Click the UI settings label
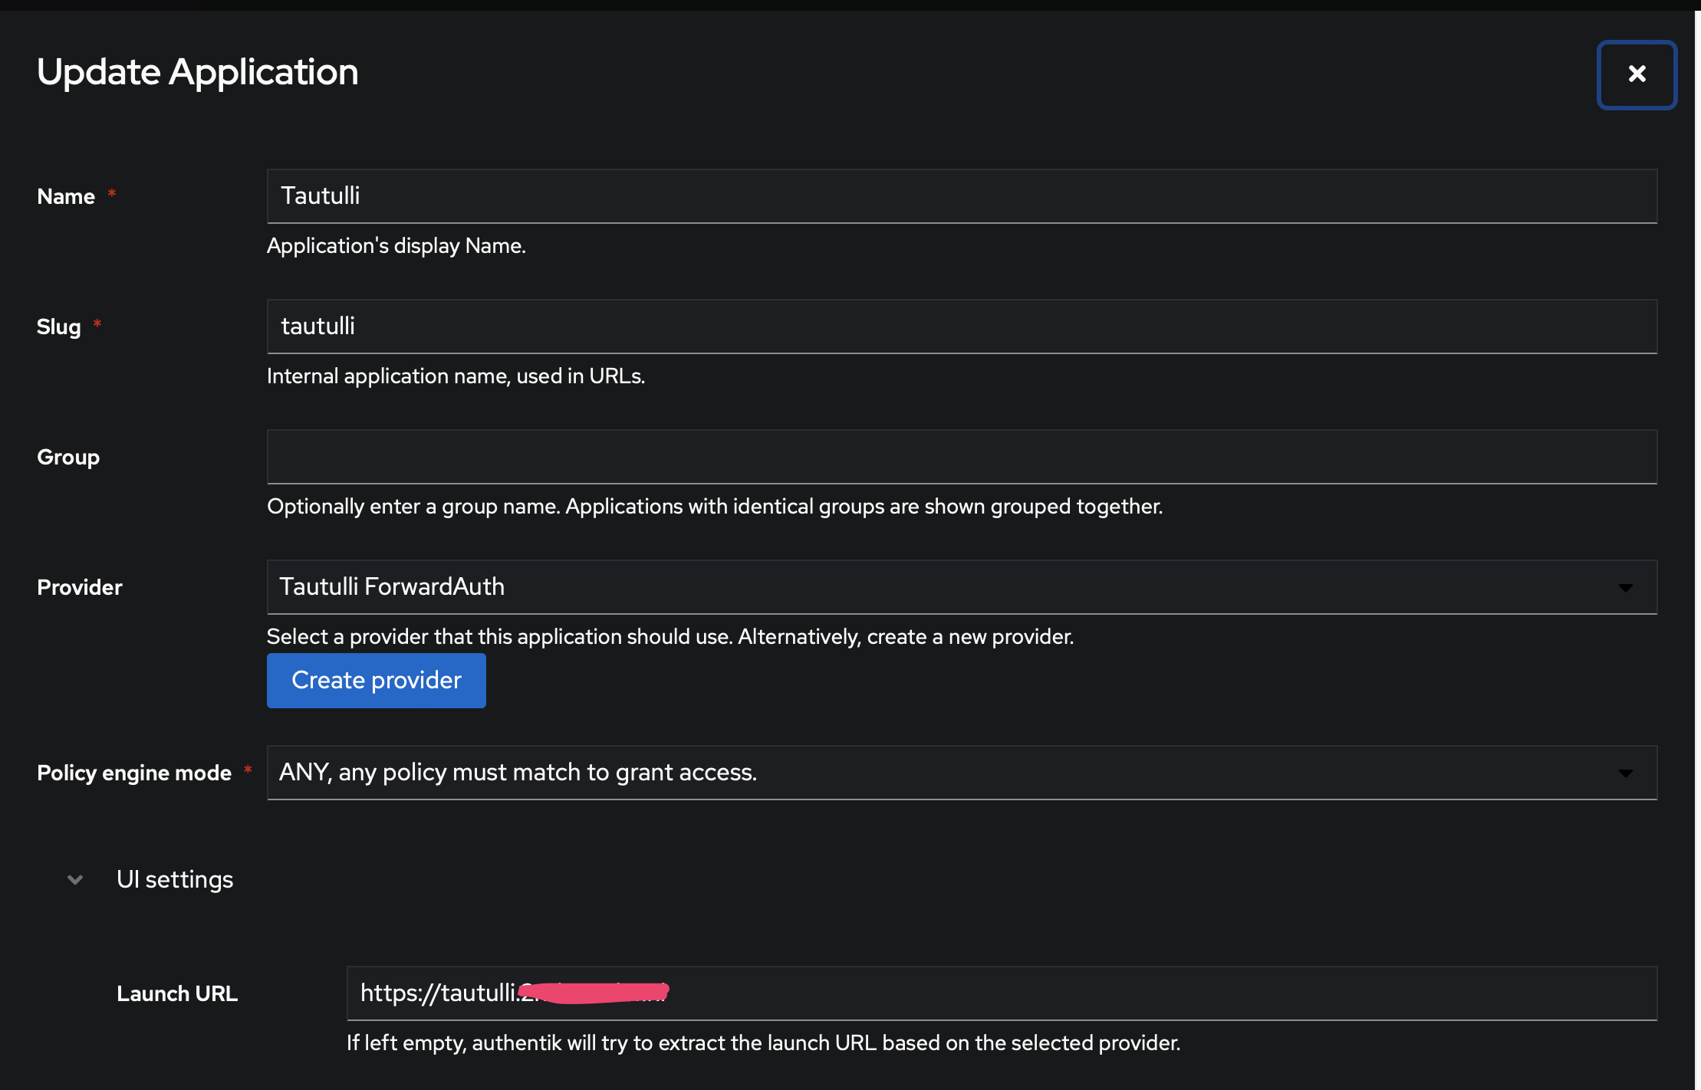The width and height of the screenshot is (1701, 1090). point(175,879)
